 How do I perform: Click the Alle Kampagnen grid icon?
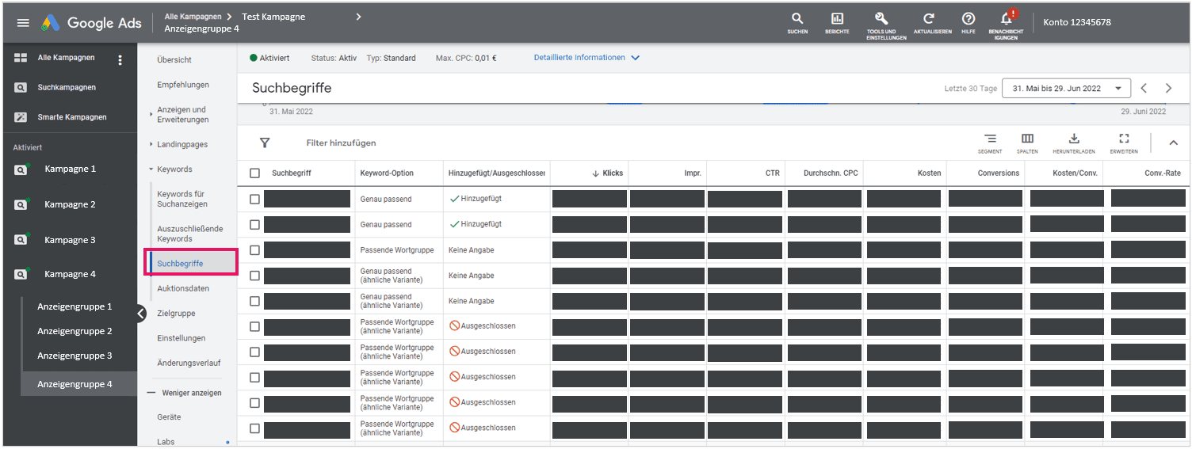tap(21, 58)
